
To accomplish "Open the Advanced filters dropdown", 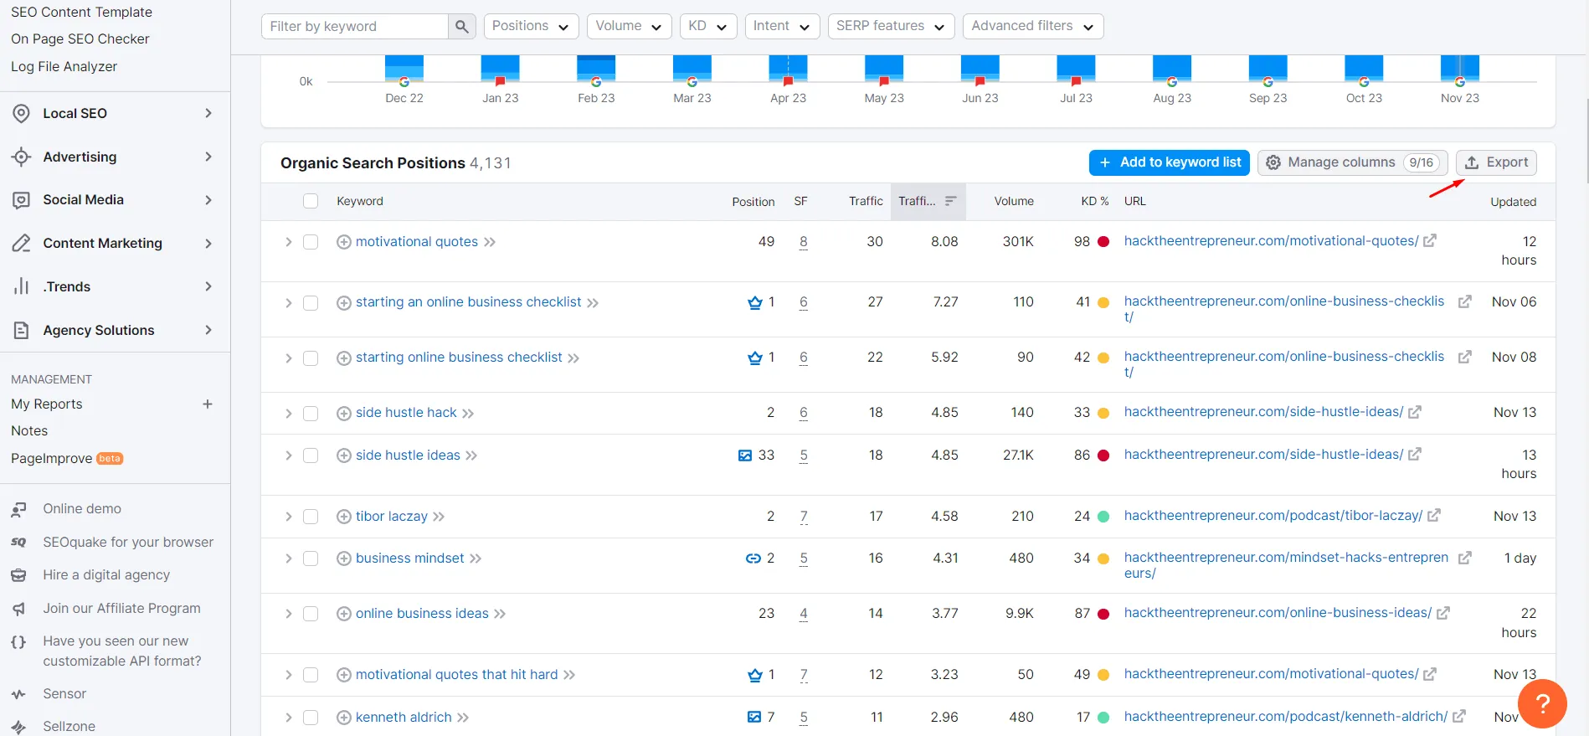I will [1033, 26].
